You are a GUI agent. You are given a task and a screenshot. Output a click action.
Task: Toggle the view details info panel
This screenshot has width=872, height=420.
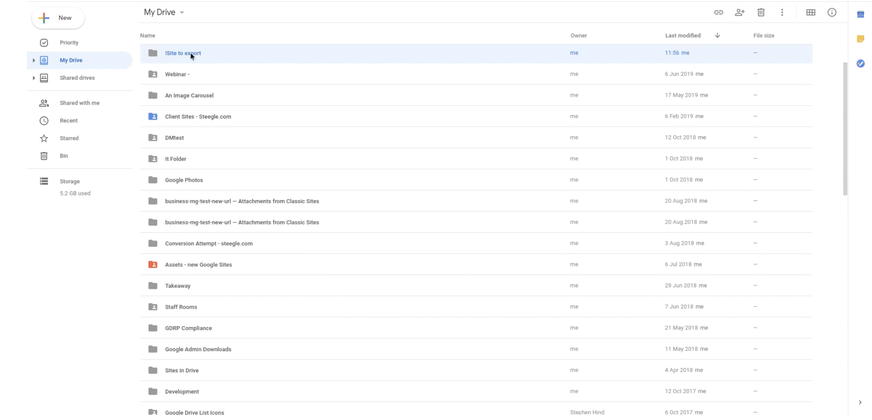[832, 13]
